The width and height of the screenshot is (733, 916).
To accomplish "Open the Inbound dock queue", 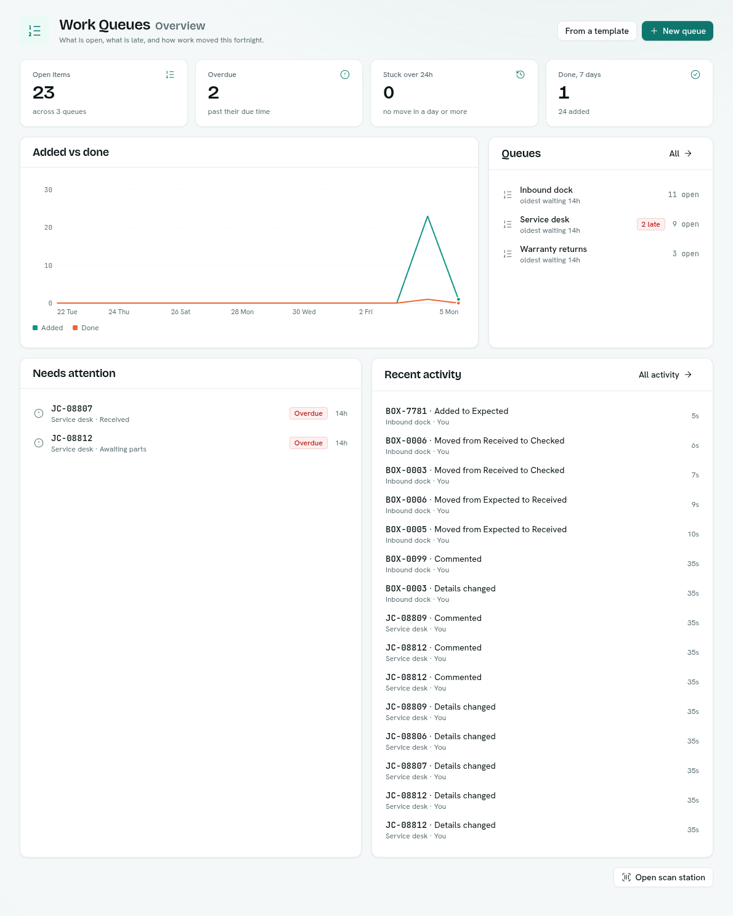I will pos(601,195).
